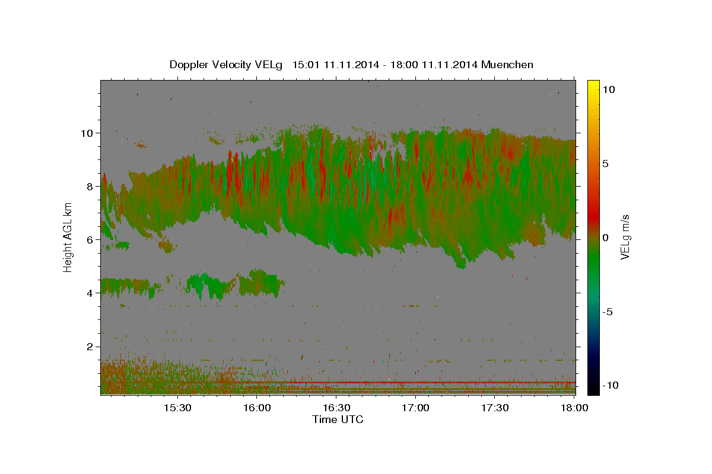Click the '16:00' time tick label
The image size is (712, 474).
[257, 408]
